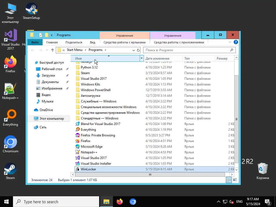This screenshot has height=207, width=276.
Task: Select the Firefox desktop shortcut
Action: pos(11,64)
